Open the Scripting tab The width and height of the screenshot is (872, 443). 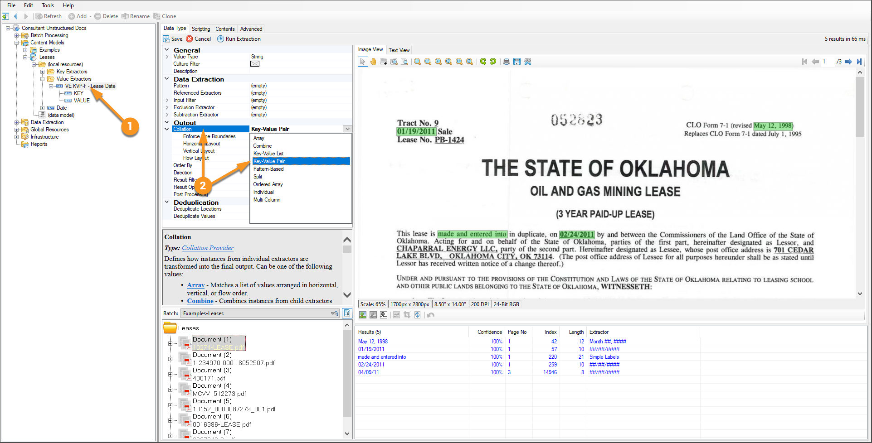[200, 29]
